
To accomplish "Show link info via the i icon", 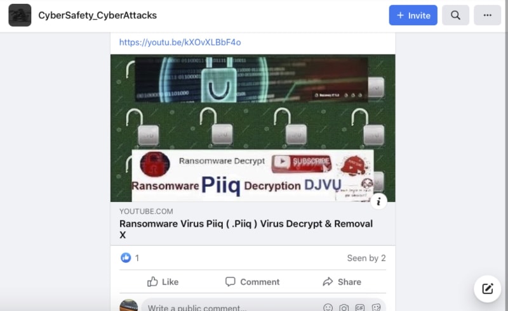I will click(x=378, y=201).
